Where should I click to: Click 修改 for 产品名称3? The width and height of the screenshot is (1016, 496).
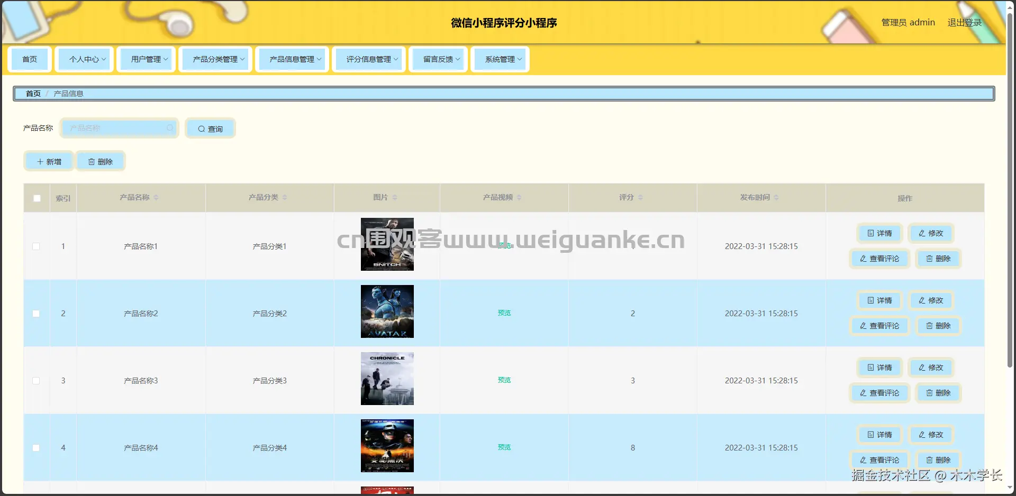pyautogui.click(x=931, y=368)
